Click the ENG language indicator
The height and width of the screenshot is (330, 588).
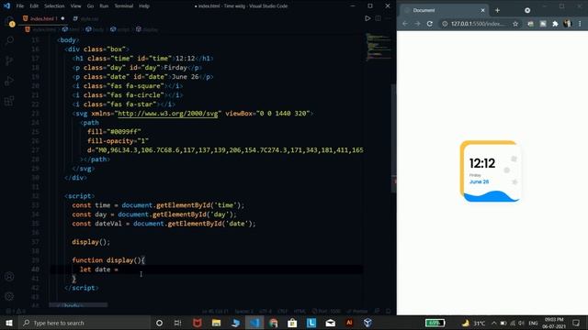click(x=533, y=323)
